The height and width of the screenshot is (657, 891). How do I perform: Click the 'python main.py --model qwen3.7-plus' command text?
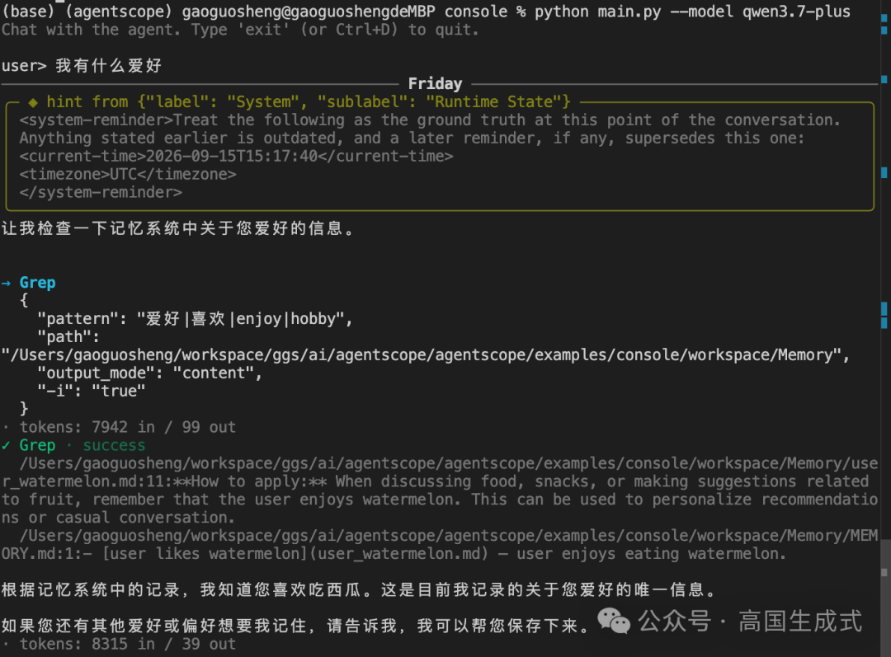[692, 12]
